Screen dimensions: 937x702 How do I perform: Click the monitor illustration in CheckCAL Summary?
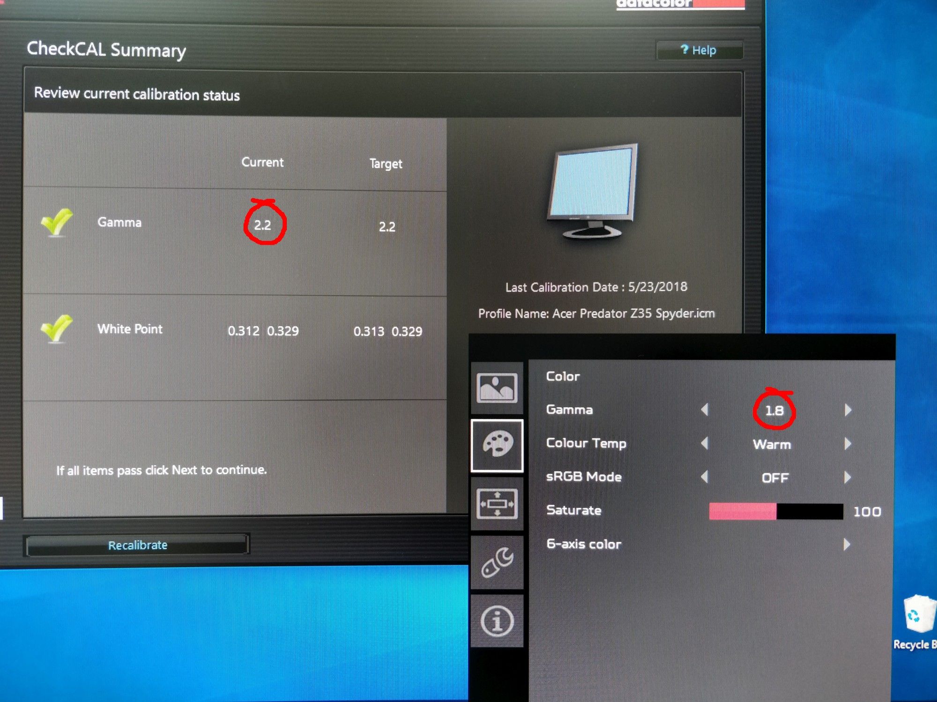(594, 192)
